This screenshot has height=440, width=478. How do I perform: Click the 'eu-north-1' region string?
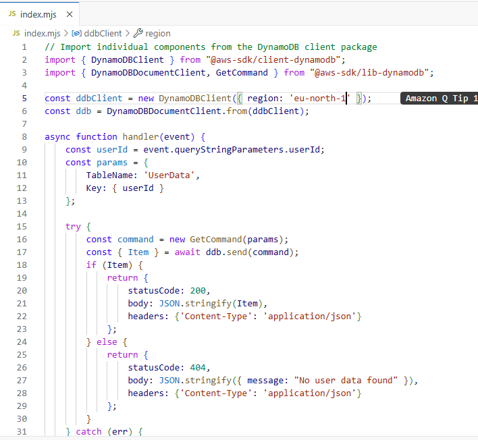(320, 99)
